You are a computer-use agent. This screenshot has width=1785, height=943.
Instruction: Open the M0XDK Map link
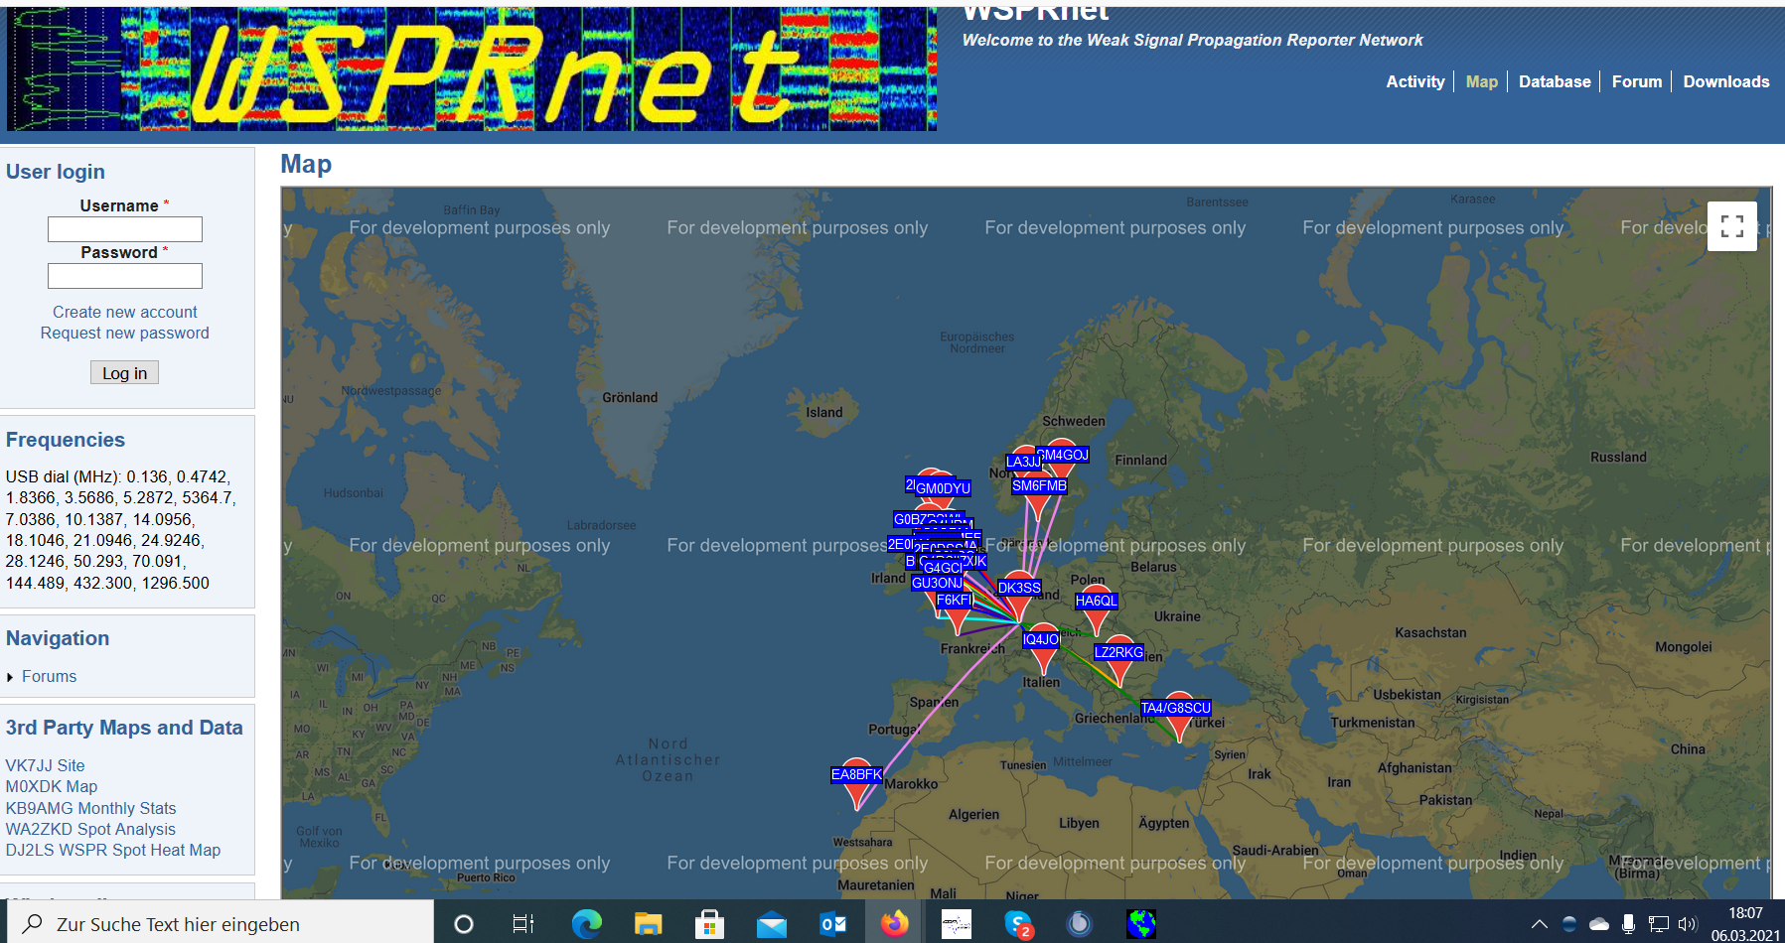52,786
